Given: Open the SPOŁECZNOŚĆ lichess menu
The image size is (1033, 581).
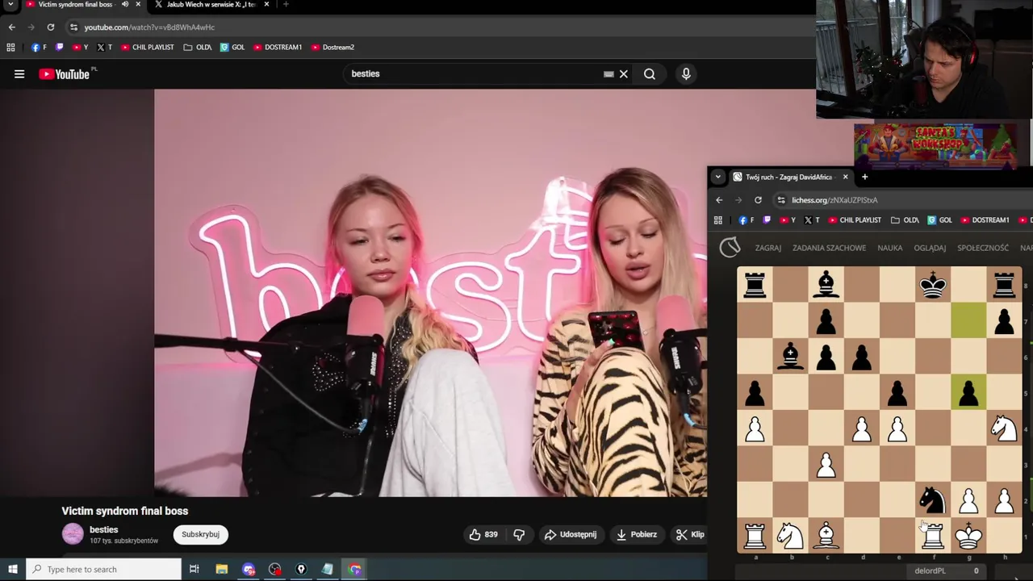Looking at the screenshot, I should tap(983, 248).
